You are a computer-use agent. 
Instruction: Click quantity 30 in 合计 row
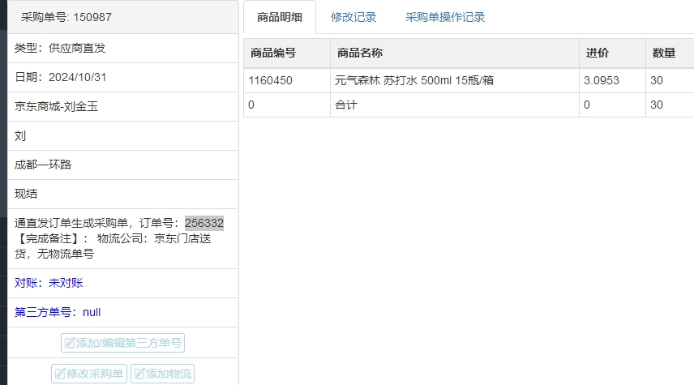pos(657,105)
